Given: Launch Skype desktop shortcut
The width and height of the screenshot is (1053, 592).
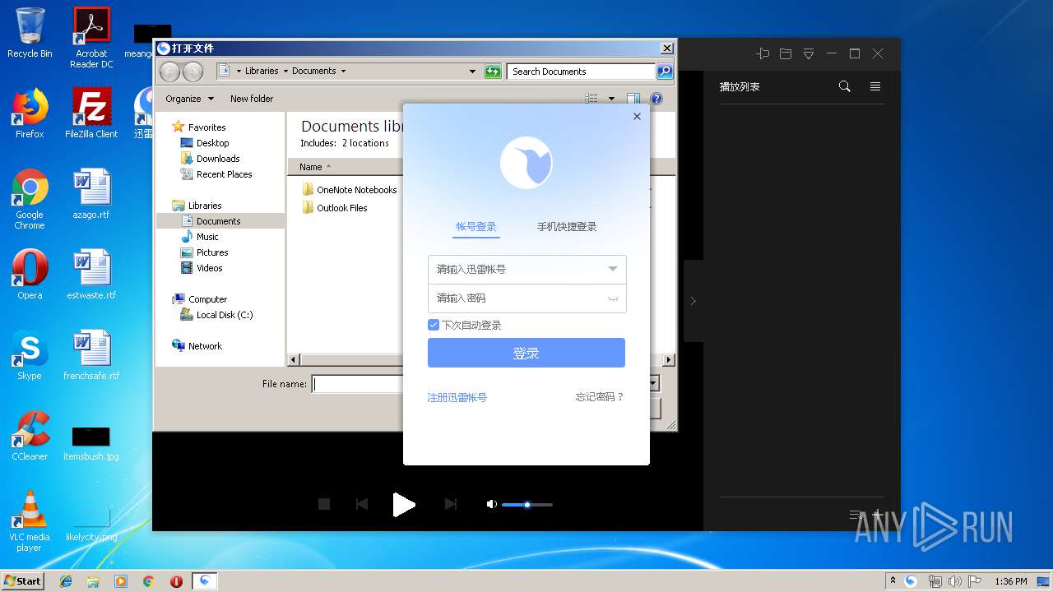Looking at the screenshot, I should coord(30,355).
